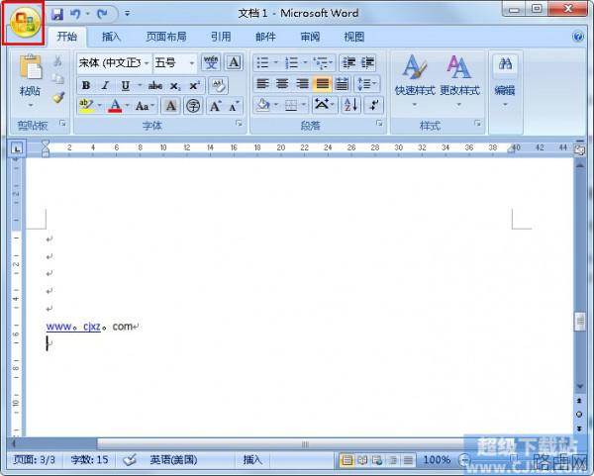The image size is (594, 476).
Task: Open the Change Case Aa menu
Action: click(x=146, y=106)
